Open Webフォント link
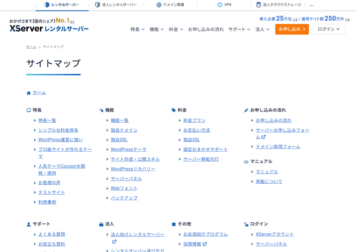This screenshot has height=252, width=357. coord(124,188)
